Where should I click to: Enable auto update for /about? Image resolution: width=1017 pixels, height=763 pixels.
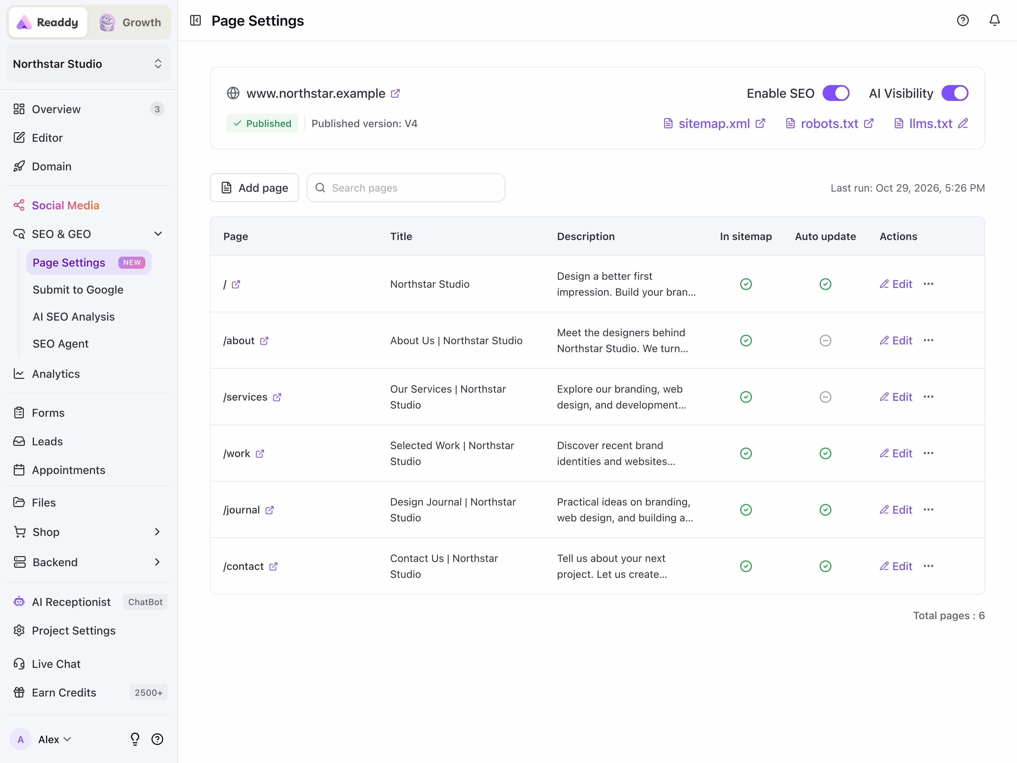coord(825,341)
